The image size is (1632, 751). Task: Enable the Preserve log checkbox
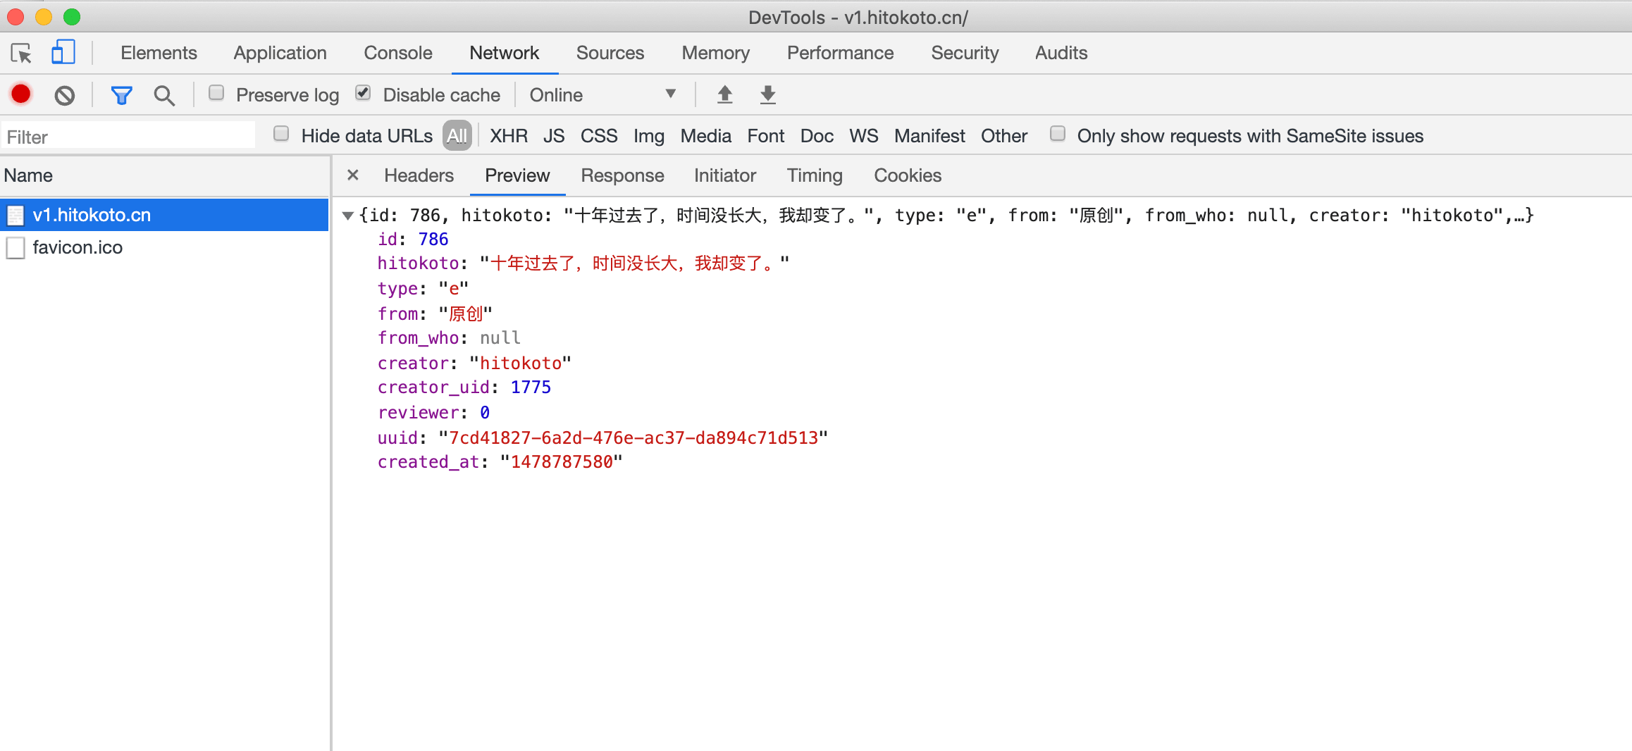(x=216, y=93)
